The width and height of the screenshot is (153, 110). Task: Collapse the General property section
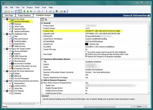[42, 23]
